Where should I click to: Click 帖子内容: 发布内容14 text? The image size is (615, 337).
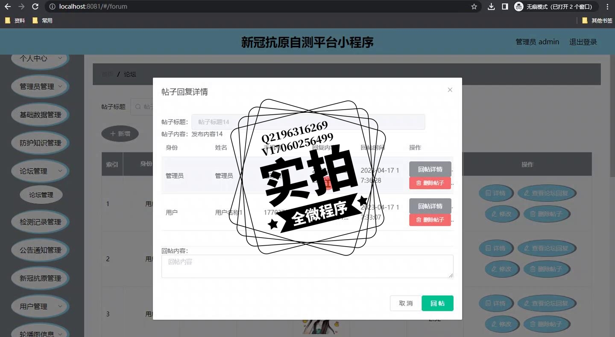click(192, 134)
